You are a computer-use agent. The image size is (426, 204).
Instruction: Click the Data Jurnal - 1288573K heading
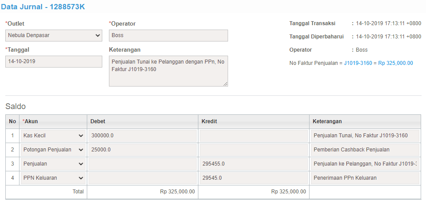(43, 7)
